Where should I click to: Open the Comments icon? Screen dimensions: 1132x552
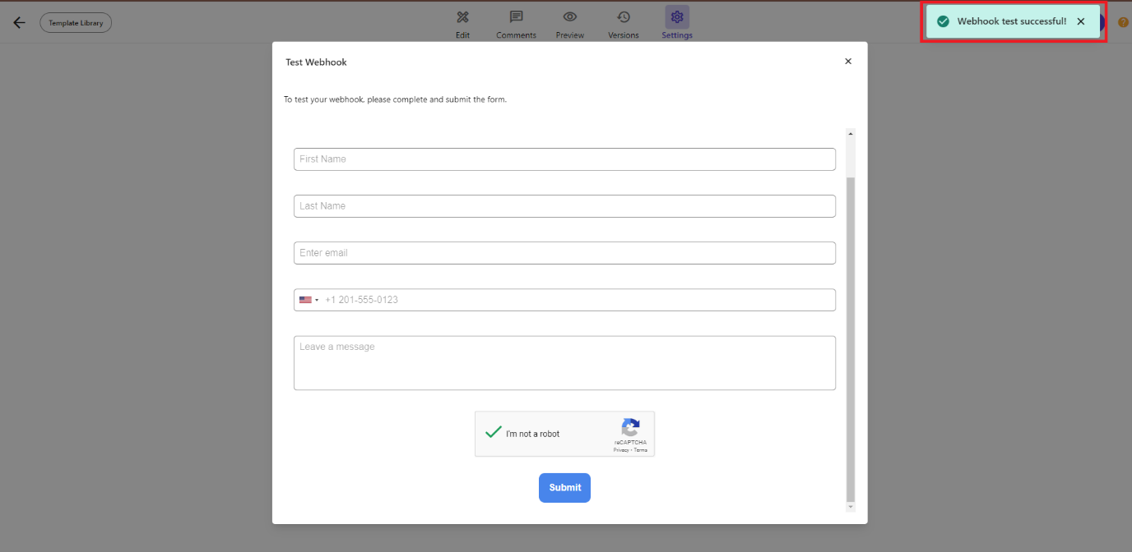(x=516, y=17)
